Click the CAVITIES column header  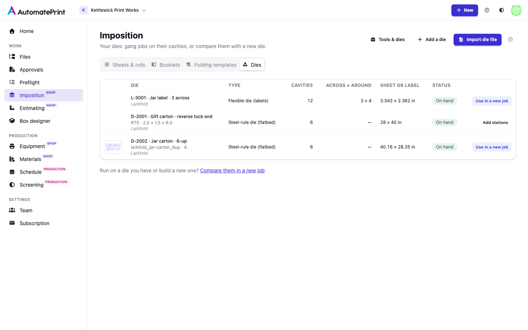coord(302,85)
